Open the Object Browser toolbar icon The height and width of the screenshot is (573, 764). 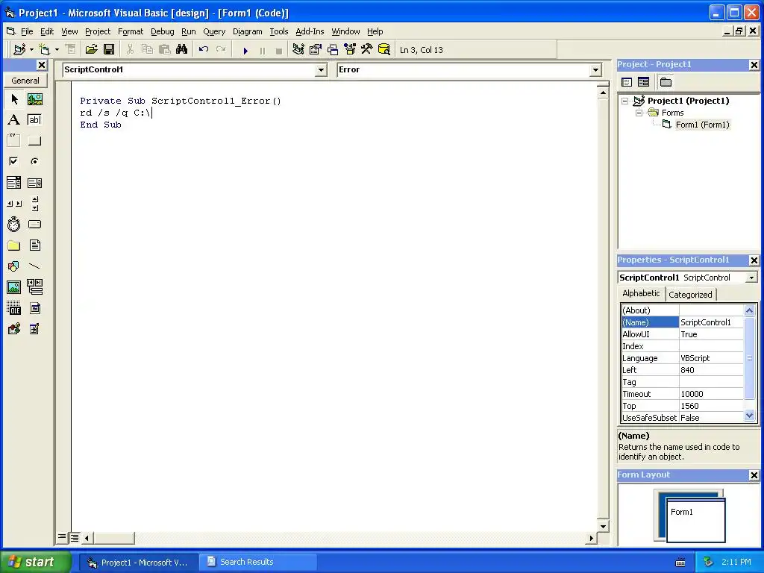point(350,50)
